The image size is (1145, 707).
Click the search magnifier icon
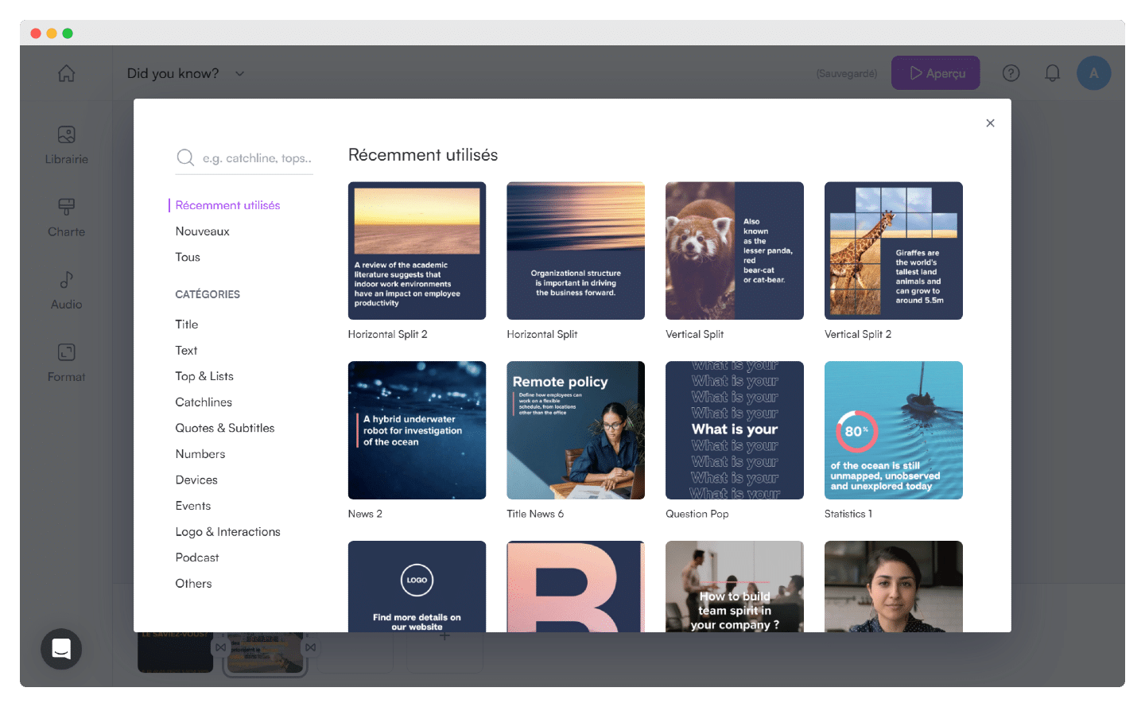click(x=185, y=157)
